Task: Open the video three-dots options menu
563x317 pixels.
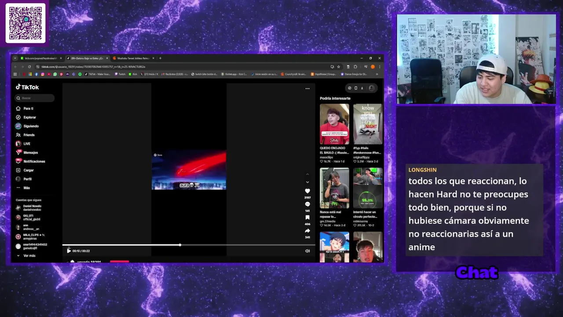Action: [x=307, y=88]
